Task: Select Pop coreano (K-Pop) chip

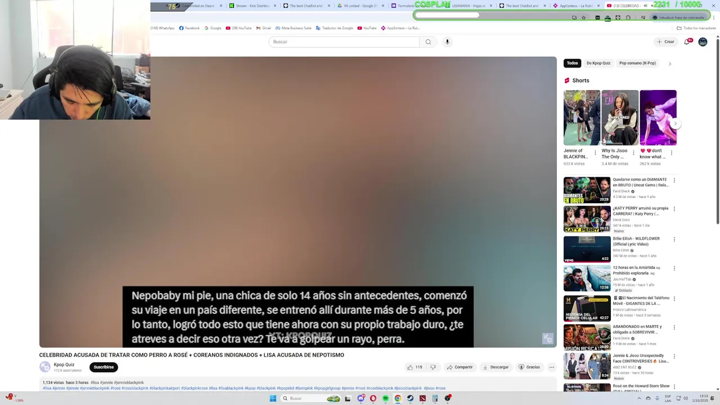Action: 637,63
